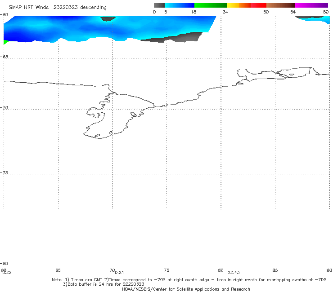Click the swath time '22:43'
The width and height of the screenshot is (333, 292).
[234, 273]
